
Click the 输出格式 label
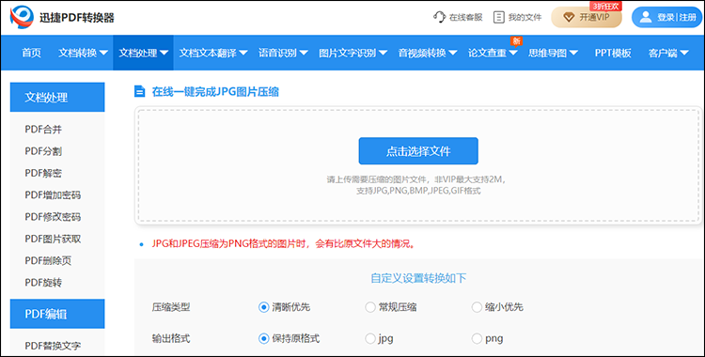(171, 338)
